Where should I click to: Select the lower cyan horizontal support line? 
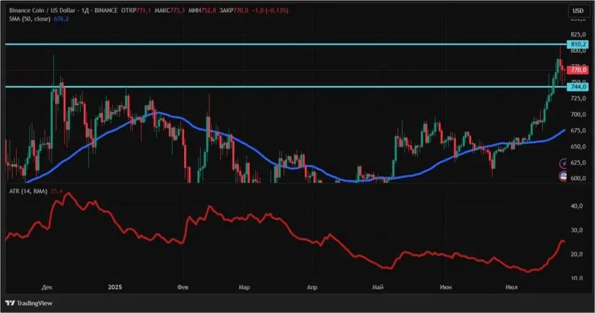[284, 87]
